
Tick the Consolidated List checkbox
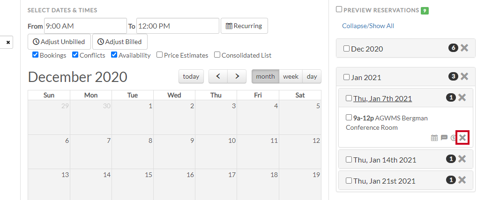[x=217, y=55]
